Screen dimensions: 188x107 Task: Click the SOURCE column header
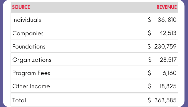click(21, 7)
